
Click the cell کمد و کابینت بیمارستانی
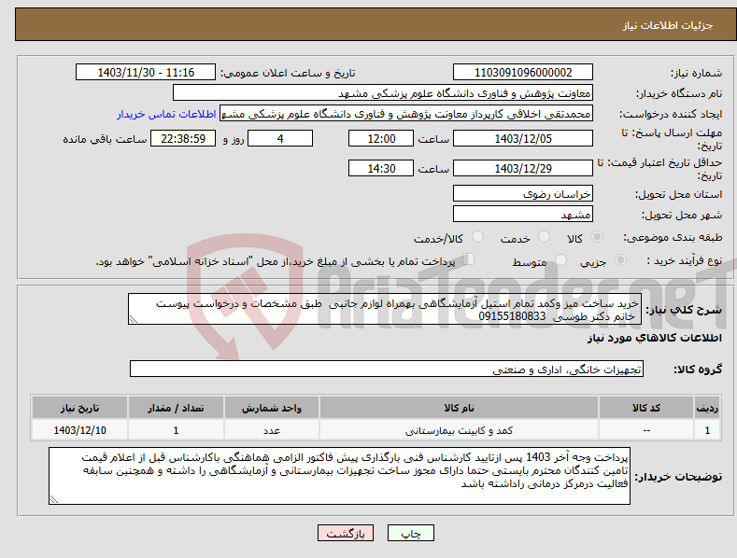click(460, 430)
